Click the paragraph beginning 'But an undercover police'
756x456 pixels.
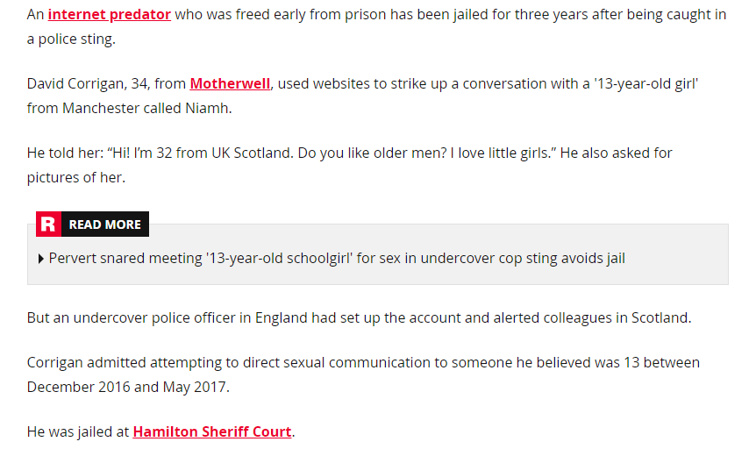tap(359, 317)
